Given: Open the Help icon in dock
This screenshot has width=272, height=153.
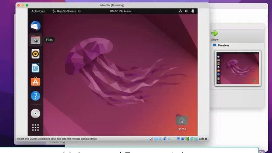Looking at the screenshot, I should pos(35,96).
